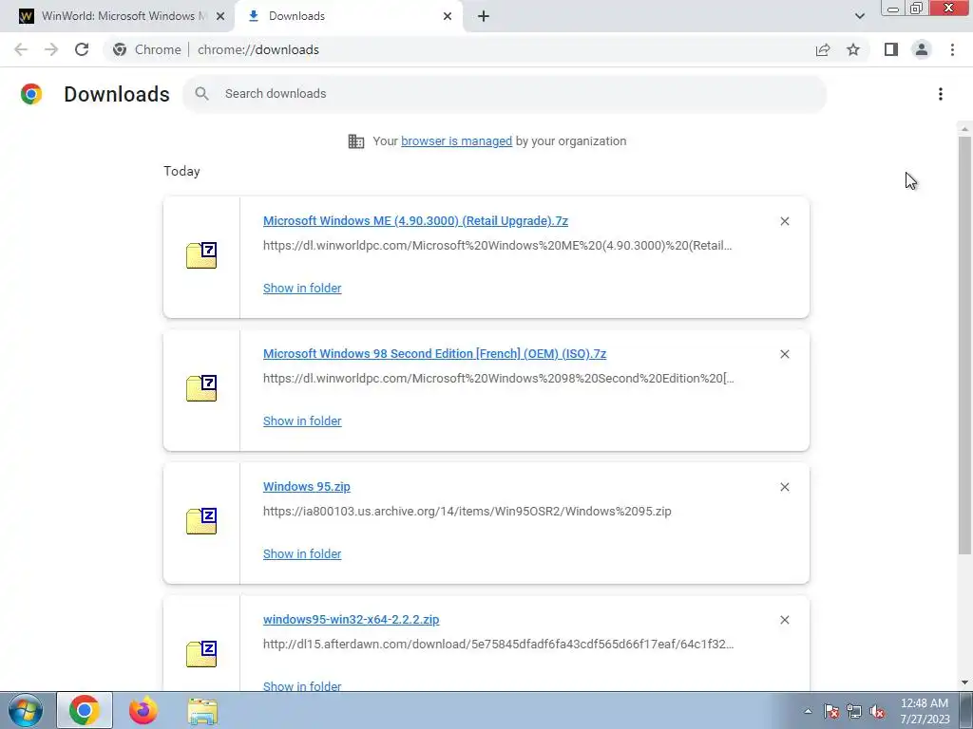Open the side panel icon

click(891, 49)
